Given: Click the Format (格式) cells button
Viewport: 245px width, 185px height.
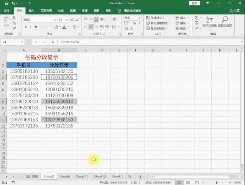Looking at the screenshot, I should [x=182, y=28].
